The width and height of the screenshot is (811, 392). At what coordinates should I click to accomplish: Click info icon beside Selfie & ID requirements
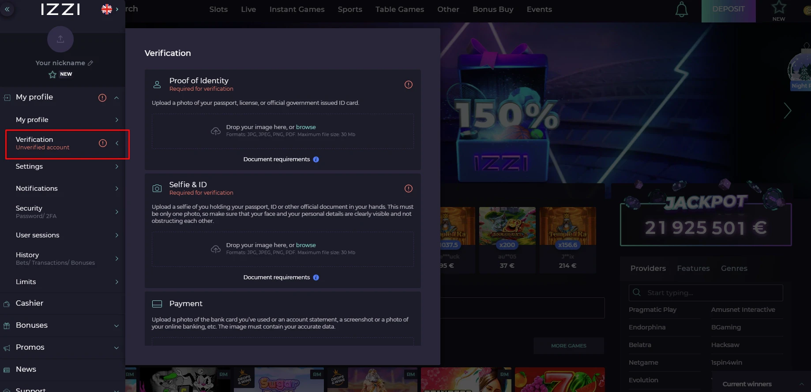click(x=316, y=277)
